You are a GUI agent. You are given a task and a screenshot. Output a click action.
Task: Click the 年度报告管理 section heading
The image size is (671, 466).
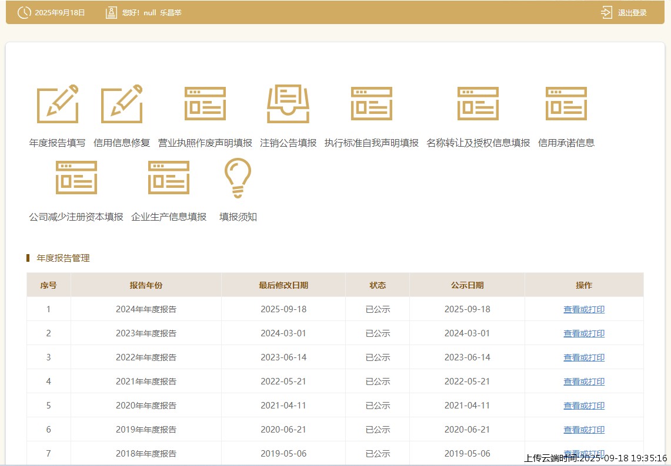click(x=63, y=258)
